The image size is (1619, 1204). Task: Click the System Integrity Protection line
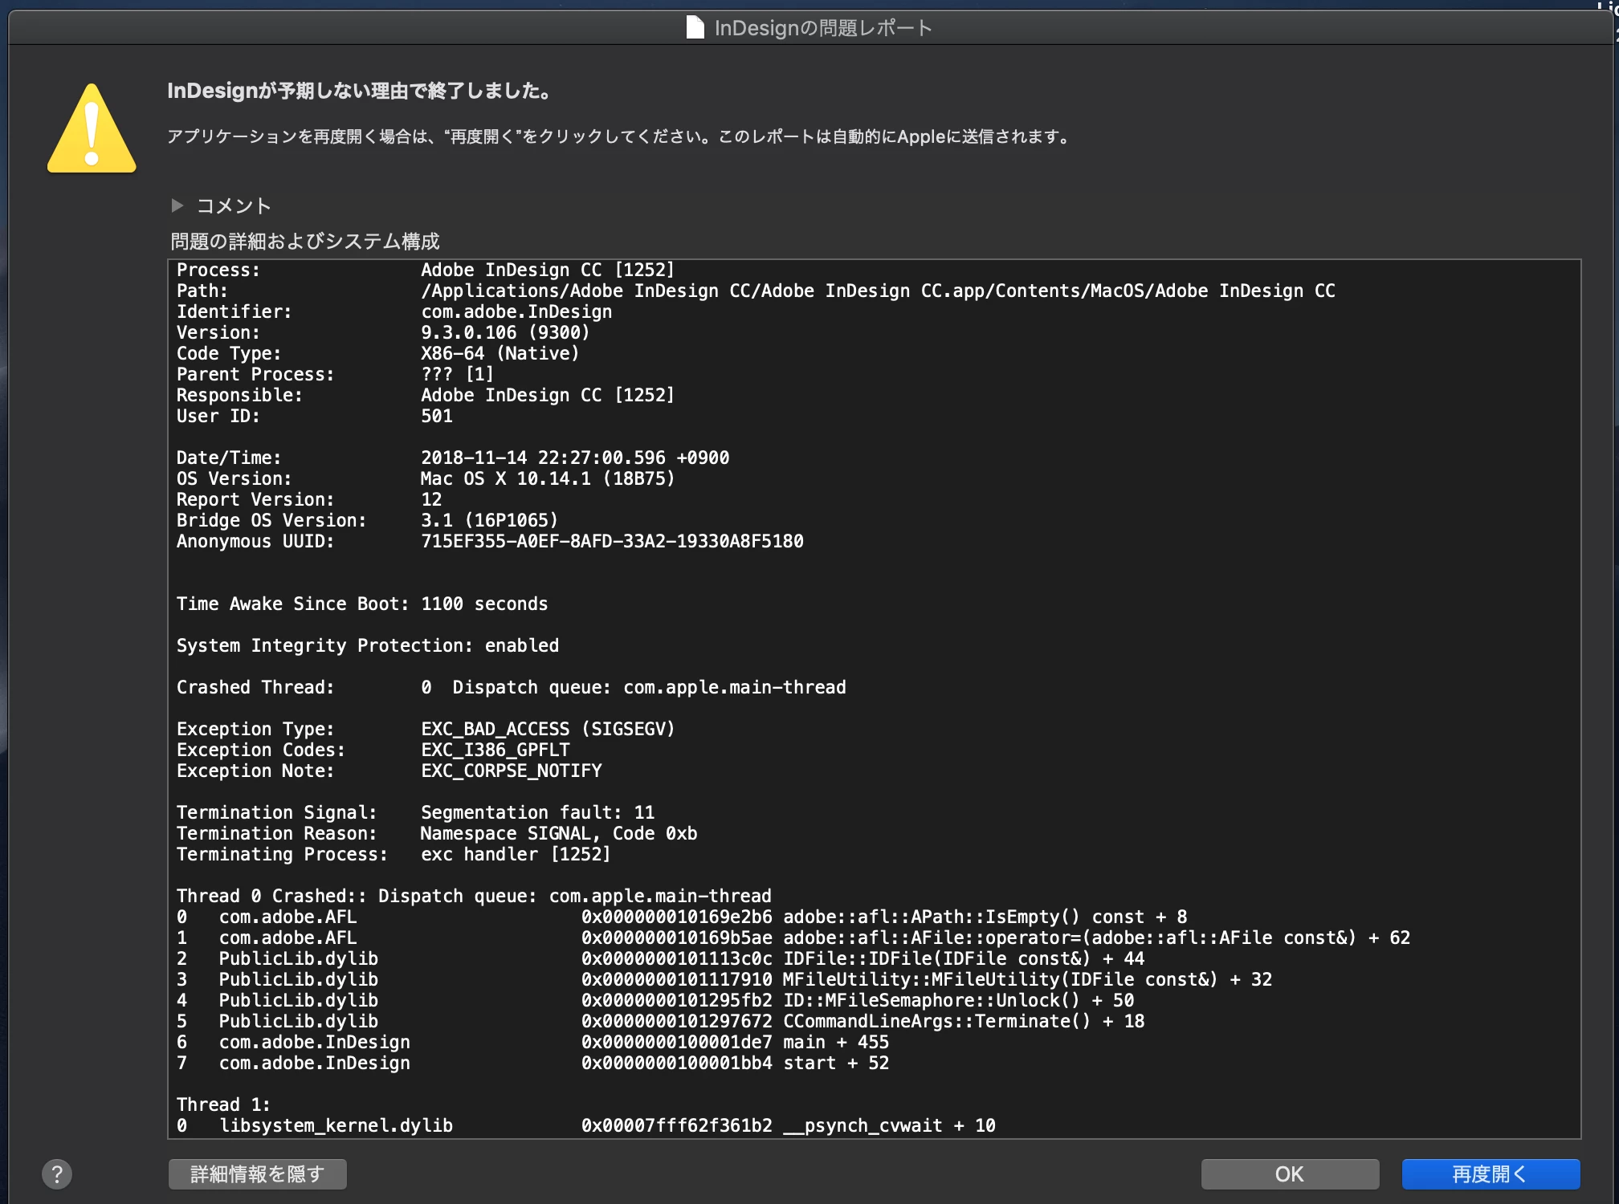[x=368, y=646]
